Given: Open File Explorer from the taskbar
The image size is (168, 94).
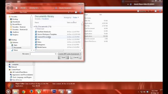Looking at the screenshot, I should (15, 92).
